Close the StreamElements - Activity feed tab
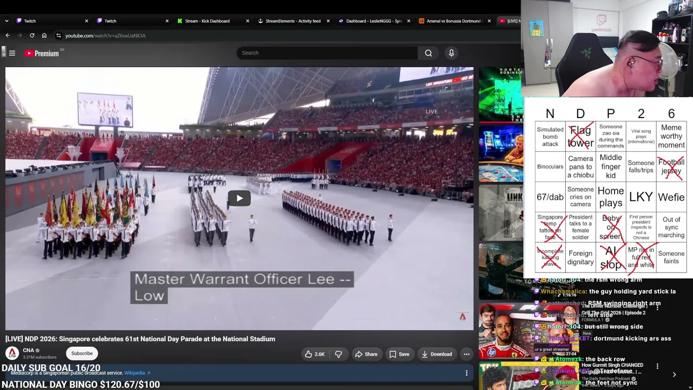The image size is (693, 390). [328, 21]
